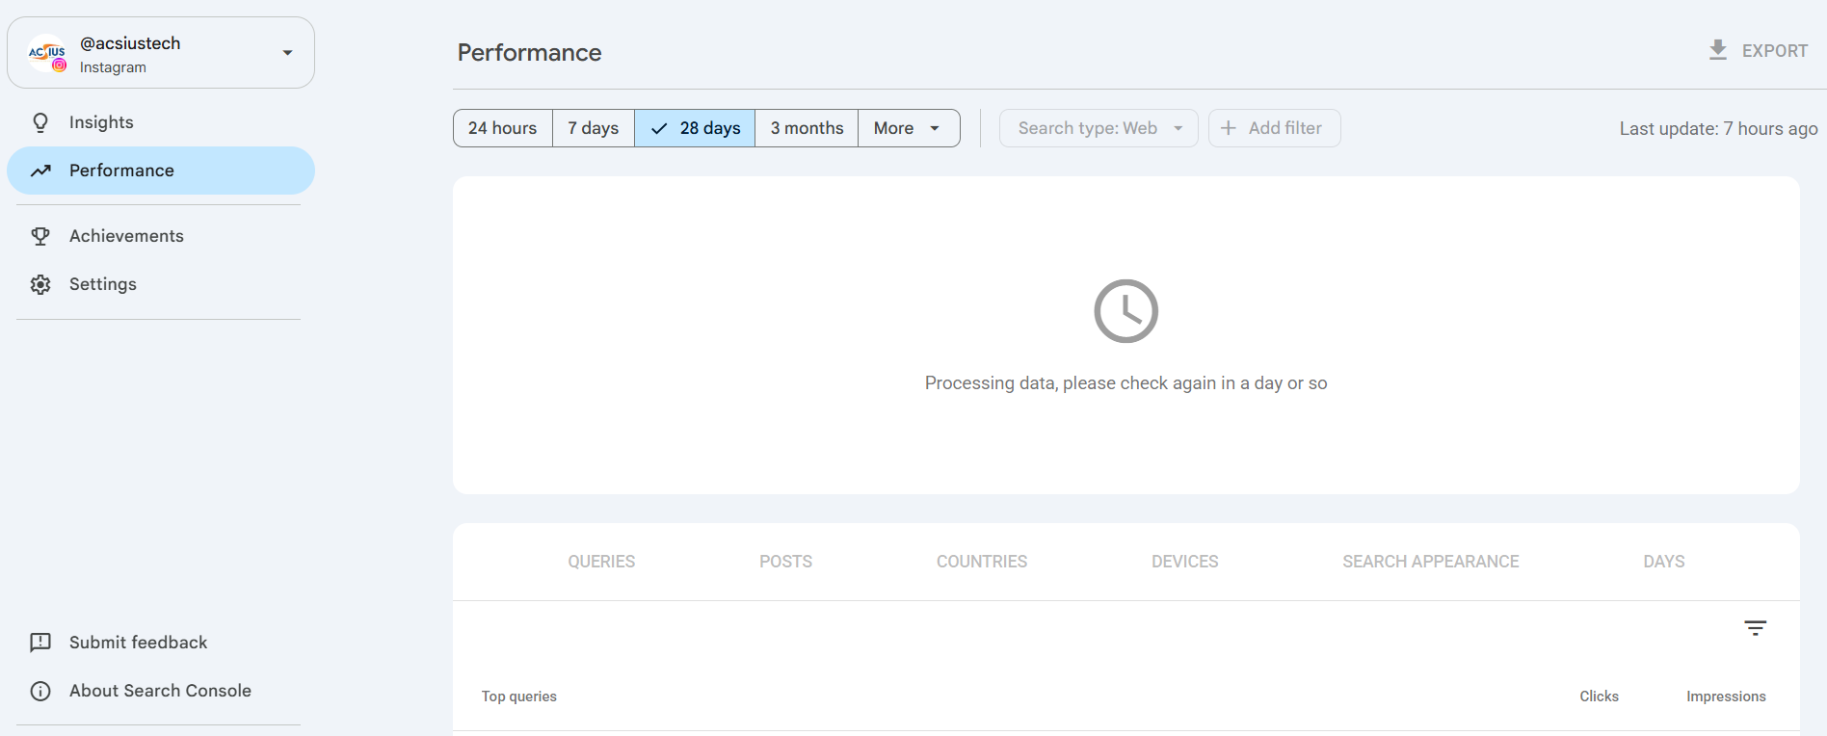Click the Submit feedback speech bubble icon
Screen dimensions: 1827x736
[40, 643]
